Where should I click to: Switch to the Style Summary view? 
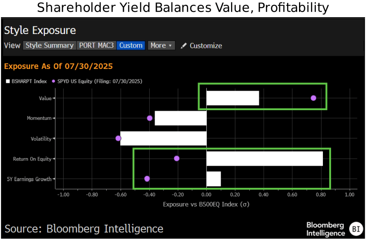pyautogui.click(x=50, y=46)
